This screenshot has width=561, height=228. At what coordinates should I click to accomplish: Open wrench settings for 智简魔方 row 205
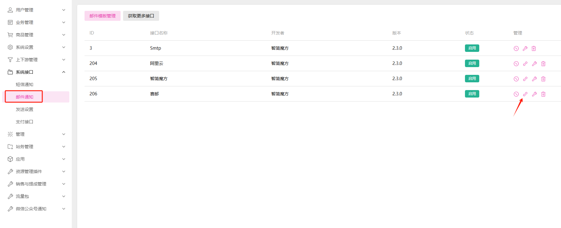tap(534, 79)
